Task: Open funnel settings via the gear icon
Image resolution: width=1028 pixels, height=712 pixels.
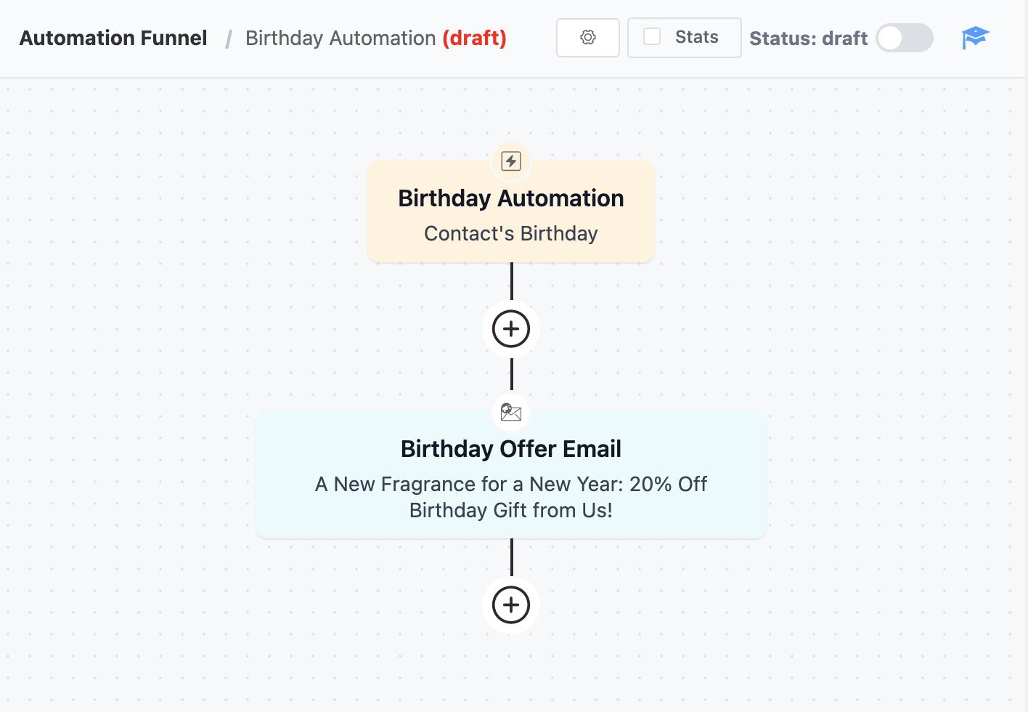Action: [x=587, y=37]
